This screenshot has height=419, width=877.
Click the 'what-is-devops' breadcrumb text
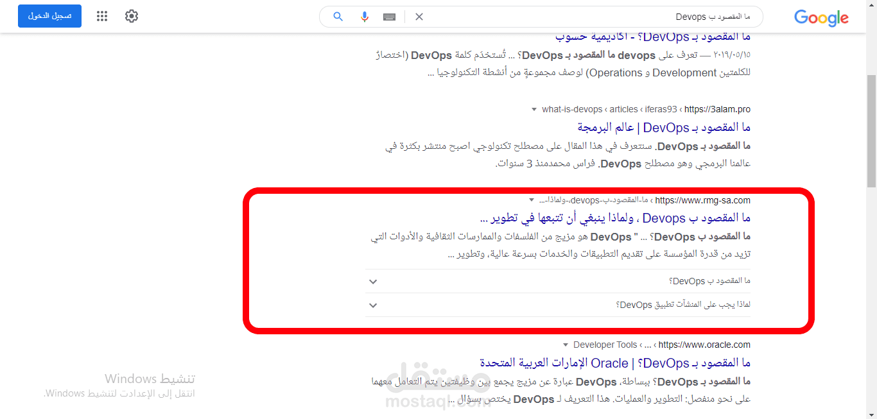572,110
